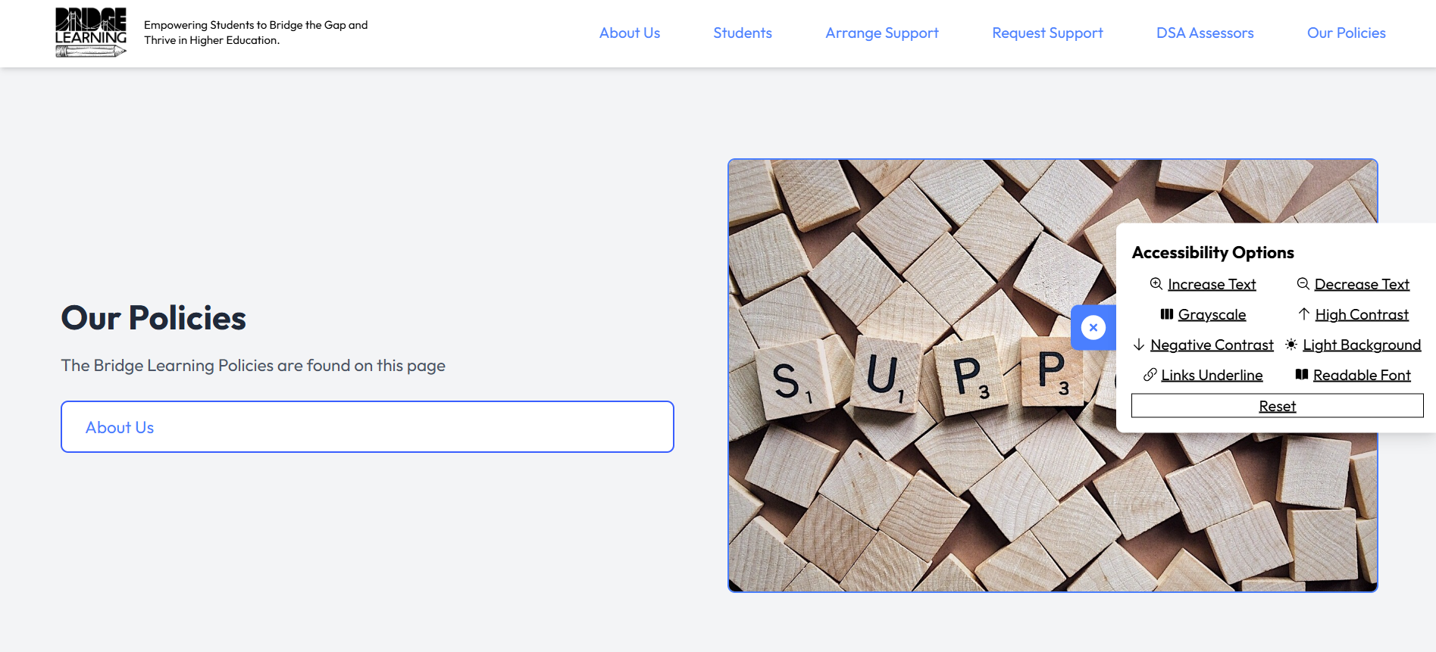Click the High Contrast arrow icon

point(1304,314)
